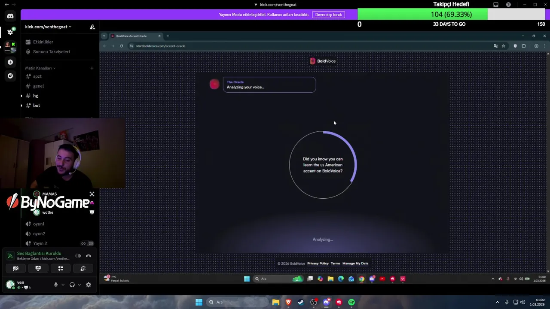Viewport: 550px width, 309px height.
Task: Open the Manage My Data link
Action: click(355, 264)
